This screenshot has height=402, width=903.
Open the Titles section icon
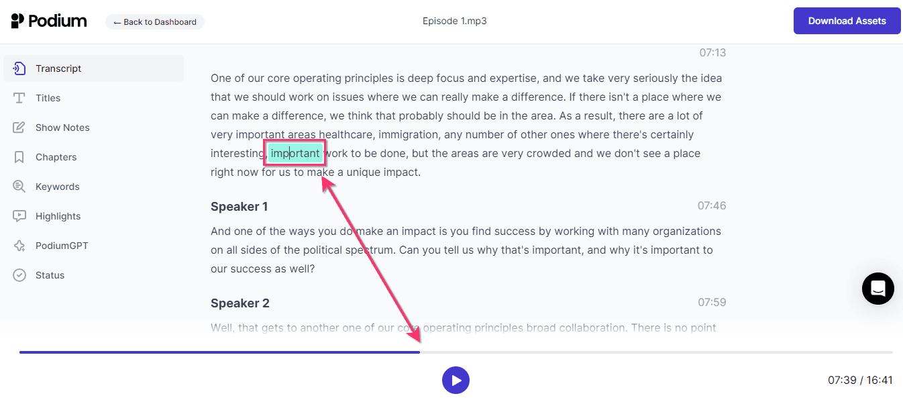19,97
